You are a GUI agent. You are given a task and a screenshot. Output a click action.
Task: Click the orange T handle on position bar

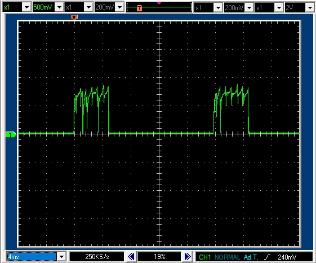(x=139, y=8)
